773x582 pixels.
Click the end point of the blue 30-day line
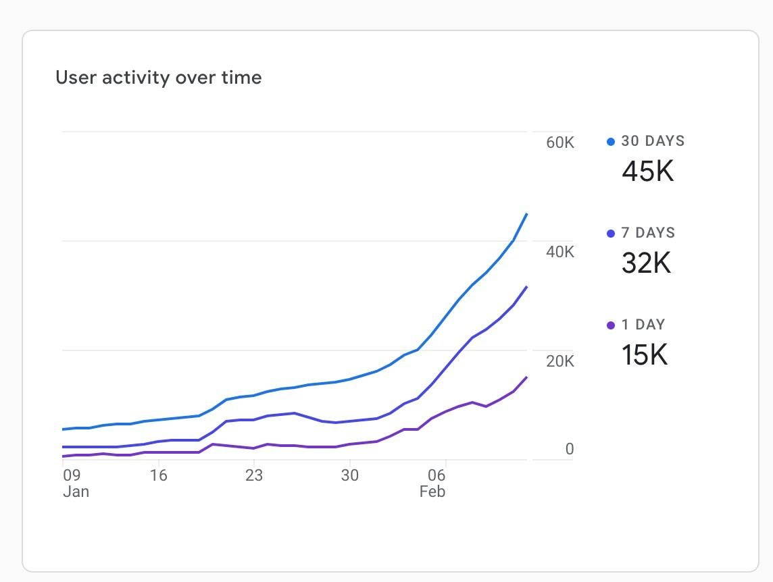[527, 214]
